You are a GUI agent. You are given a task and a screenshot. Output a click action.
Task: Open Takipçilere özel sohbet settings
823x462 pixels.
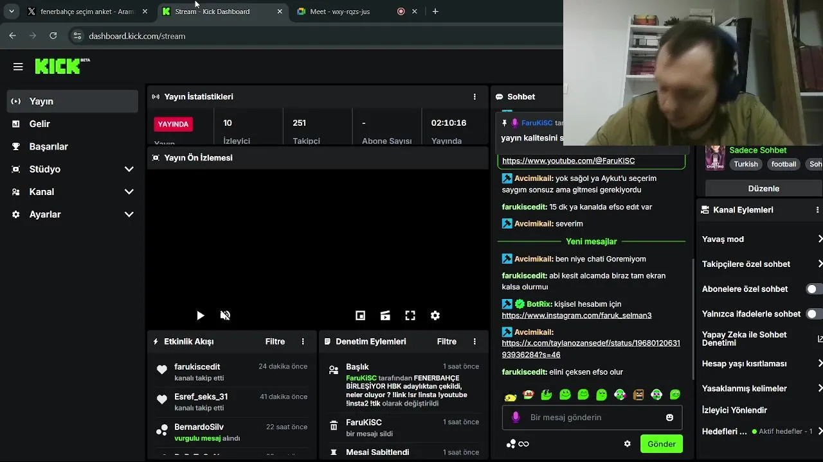click(x=761, y=264)
